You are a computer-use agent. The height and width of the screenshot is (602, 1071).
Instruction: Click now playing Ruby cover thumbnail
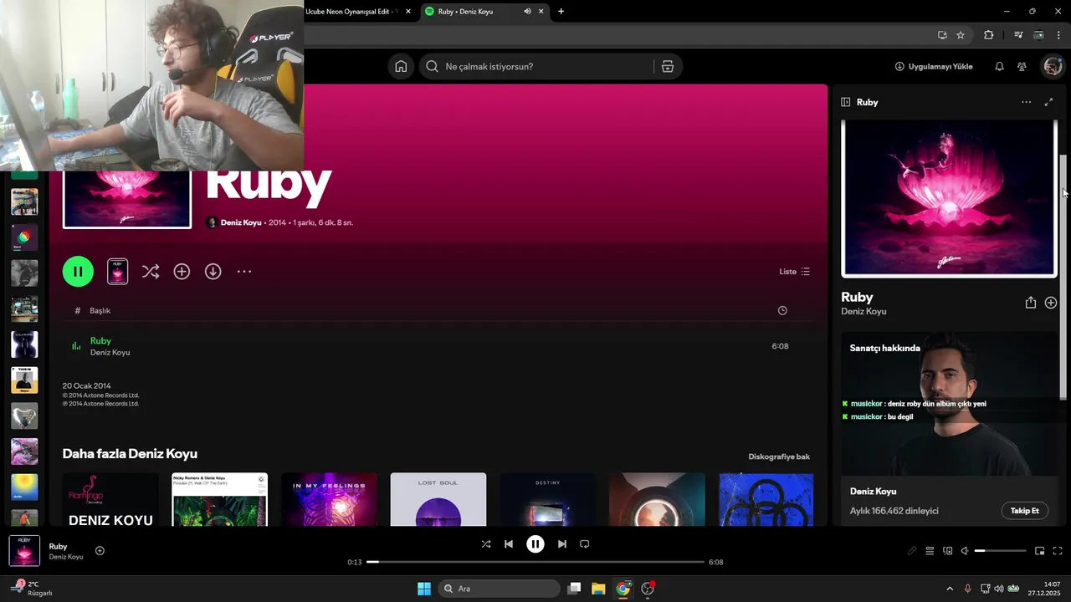[x=24, y=551]
